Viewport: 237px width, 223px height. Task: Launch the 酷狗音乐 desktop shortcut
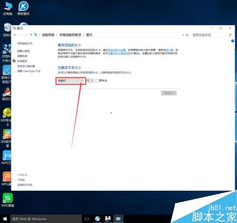click(23, 9)
